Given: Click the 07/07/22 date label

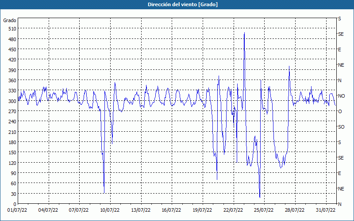Looking at the screenshot, I should 79,210.
